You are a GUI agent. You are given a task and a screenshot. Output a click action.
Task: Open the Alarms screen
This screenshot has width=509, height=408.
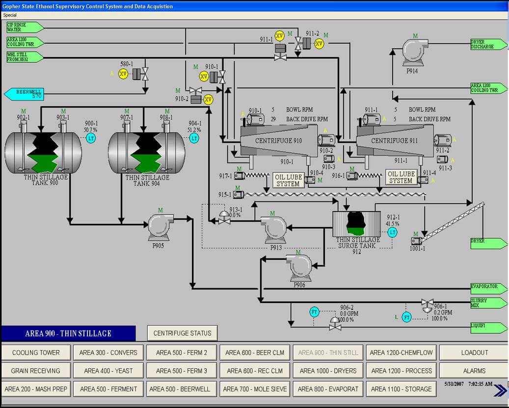pos(474,371)
